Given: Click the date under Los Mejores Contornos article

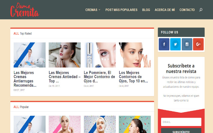Looking at the screenshot, I should [124, 86].
